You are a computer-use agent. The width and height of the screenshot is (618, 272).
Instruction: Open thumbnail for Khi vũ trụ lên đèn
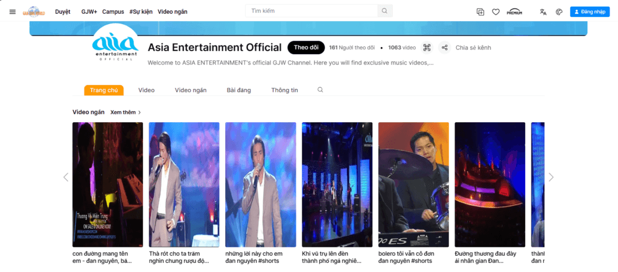(x=337, y=184)
